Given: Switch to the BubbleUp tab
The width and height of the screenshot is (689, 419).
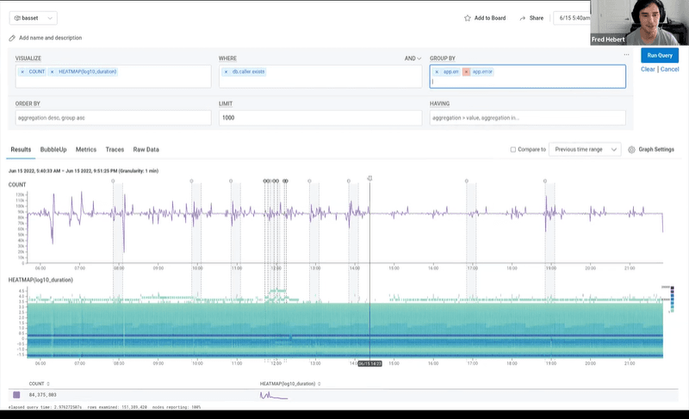Looking at the screenshot, I should pos(53,149).
